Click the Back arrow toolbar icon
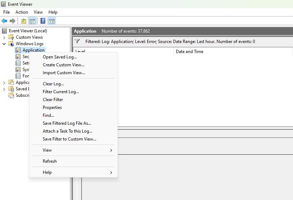The height and width of the screenshot is (200, 293). pyautogui.click(x=4, y=21)
